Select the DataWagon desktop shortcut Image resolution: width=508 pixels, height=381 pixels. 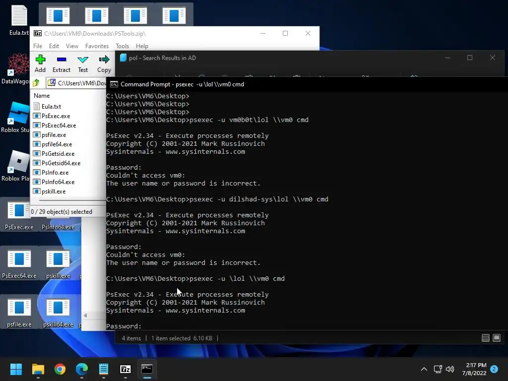15,68
